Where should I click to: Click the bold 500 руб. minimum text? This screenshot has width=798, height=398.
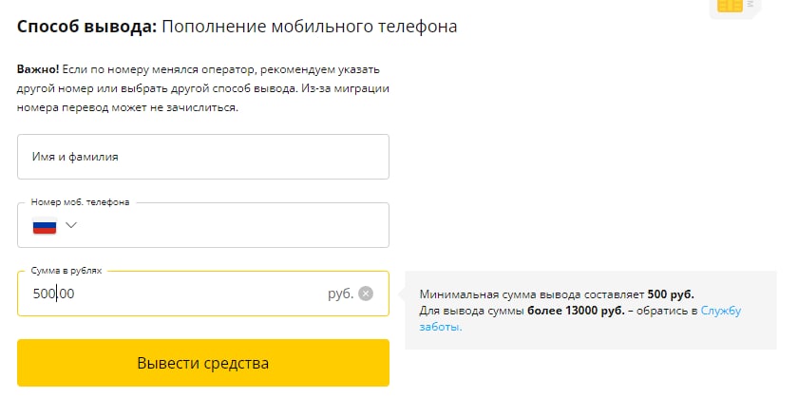[671, 294]
